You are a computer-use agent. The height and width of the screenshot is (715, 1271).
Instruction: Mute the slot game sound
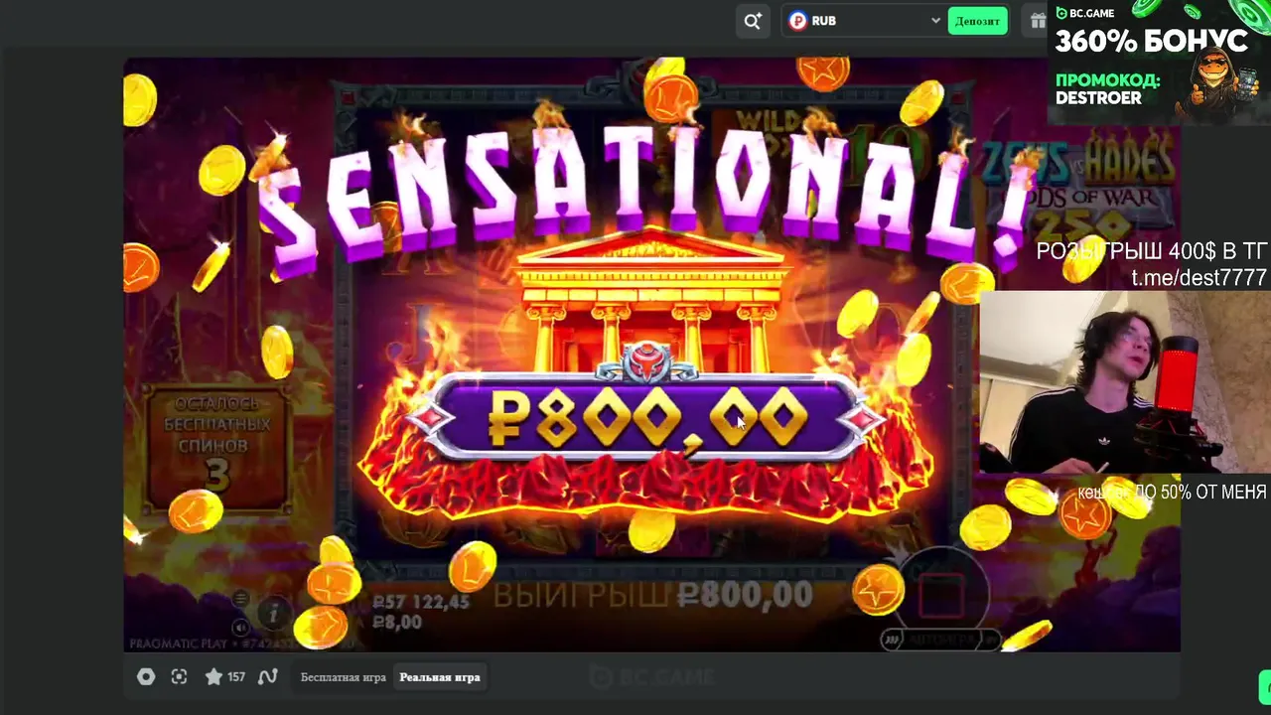241,628
